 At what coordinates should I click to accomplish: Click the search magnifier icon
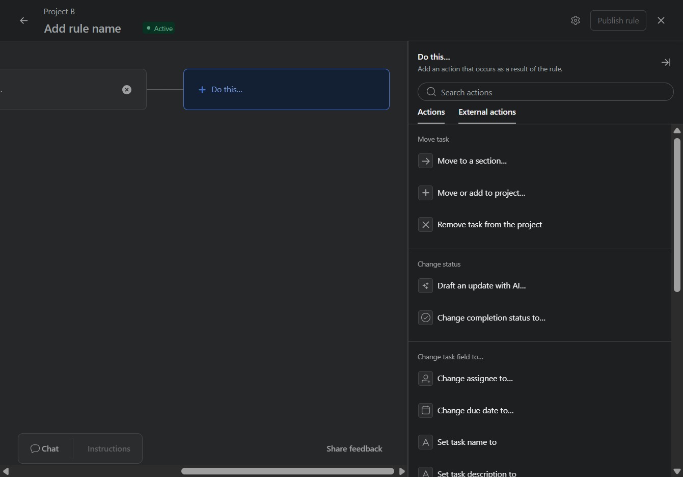tap(431, 92)
